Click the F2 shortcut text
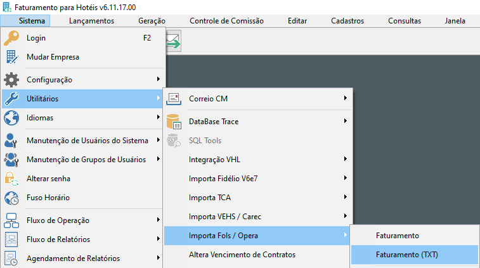Image resolution: width=480 pixels, height=268 pixels. [x=147, y=38]
